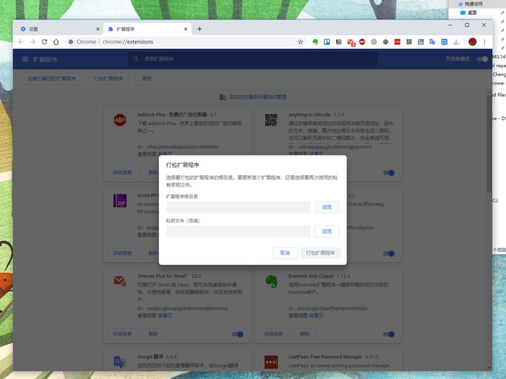Open the Chrome three-dot menu

(484, 42)
